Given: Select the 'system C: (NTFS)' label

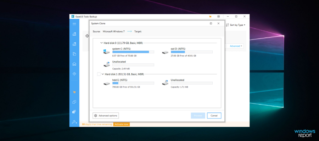Looking at the screenshot, I should [122, 49].
